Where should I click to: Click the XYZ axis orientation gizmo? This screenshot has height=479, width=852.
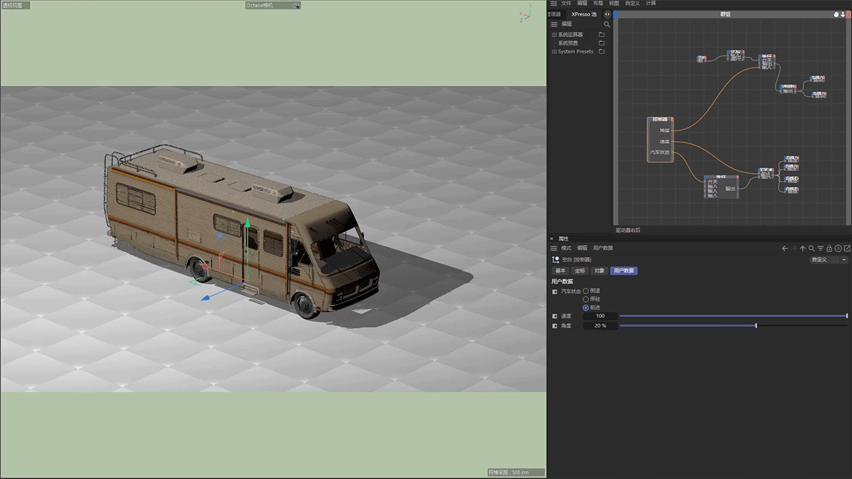point(525,15)
